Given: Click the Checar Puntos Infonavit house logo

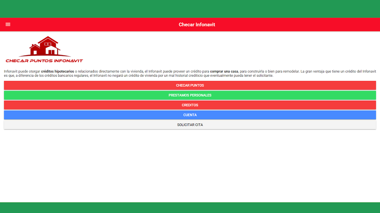Looking at the screenshot, I should [x=44, y=50].
